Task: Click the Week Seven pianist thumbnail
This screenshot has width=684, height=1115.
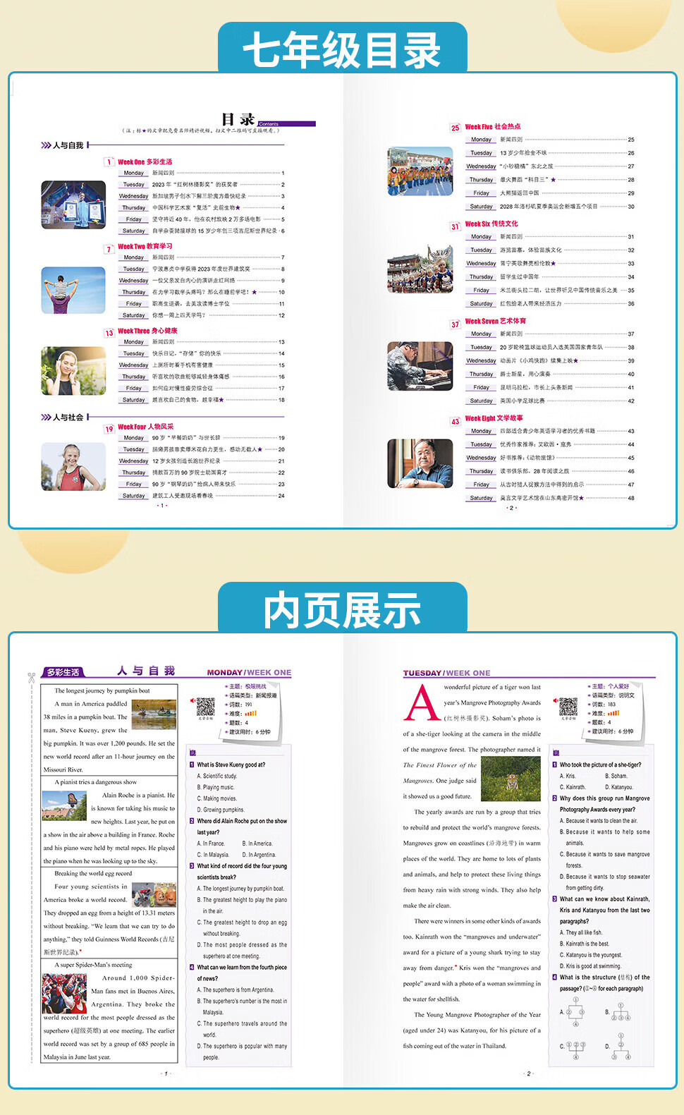Action: (420, 366)
